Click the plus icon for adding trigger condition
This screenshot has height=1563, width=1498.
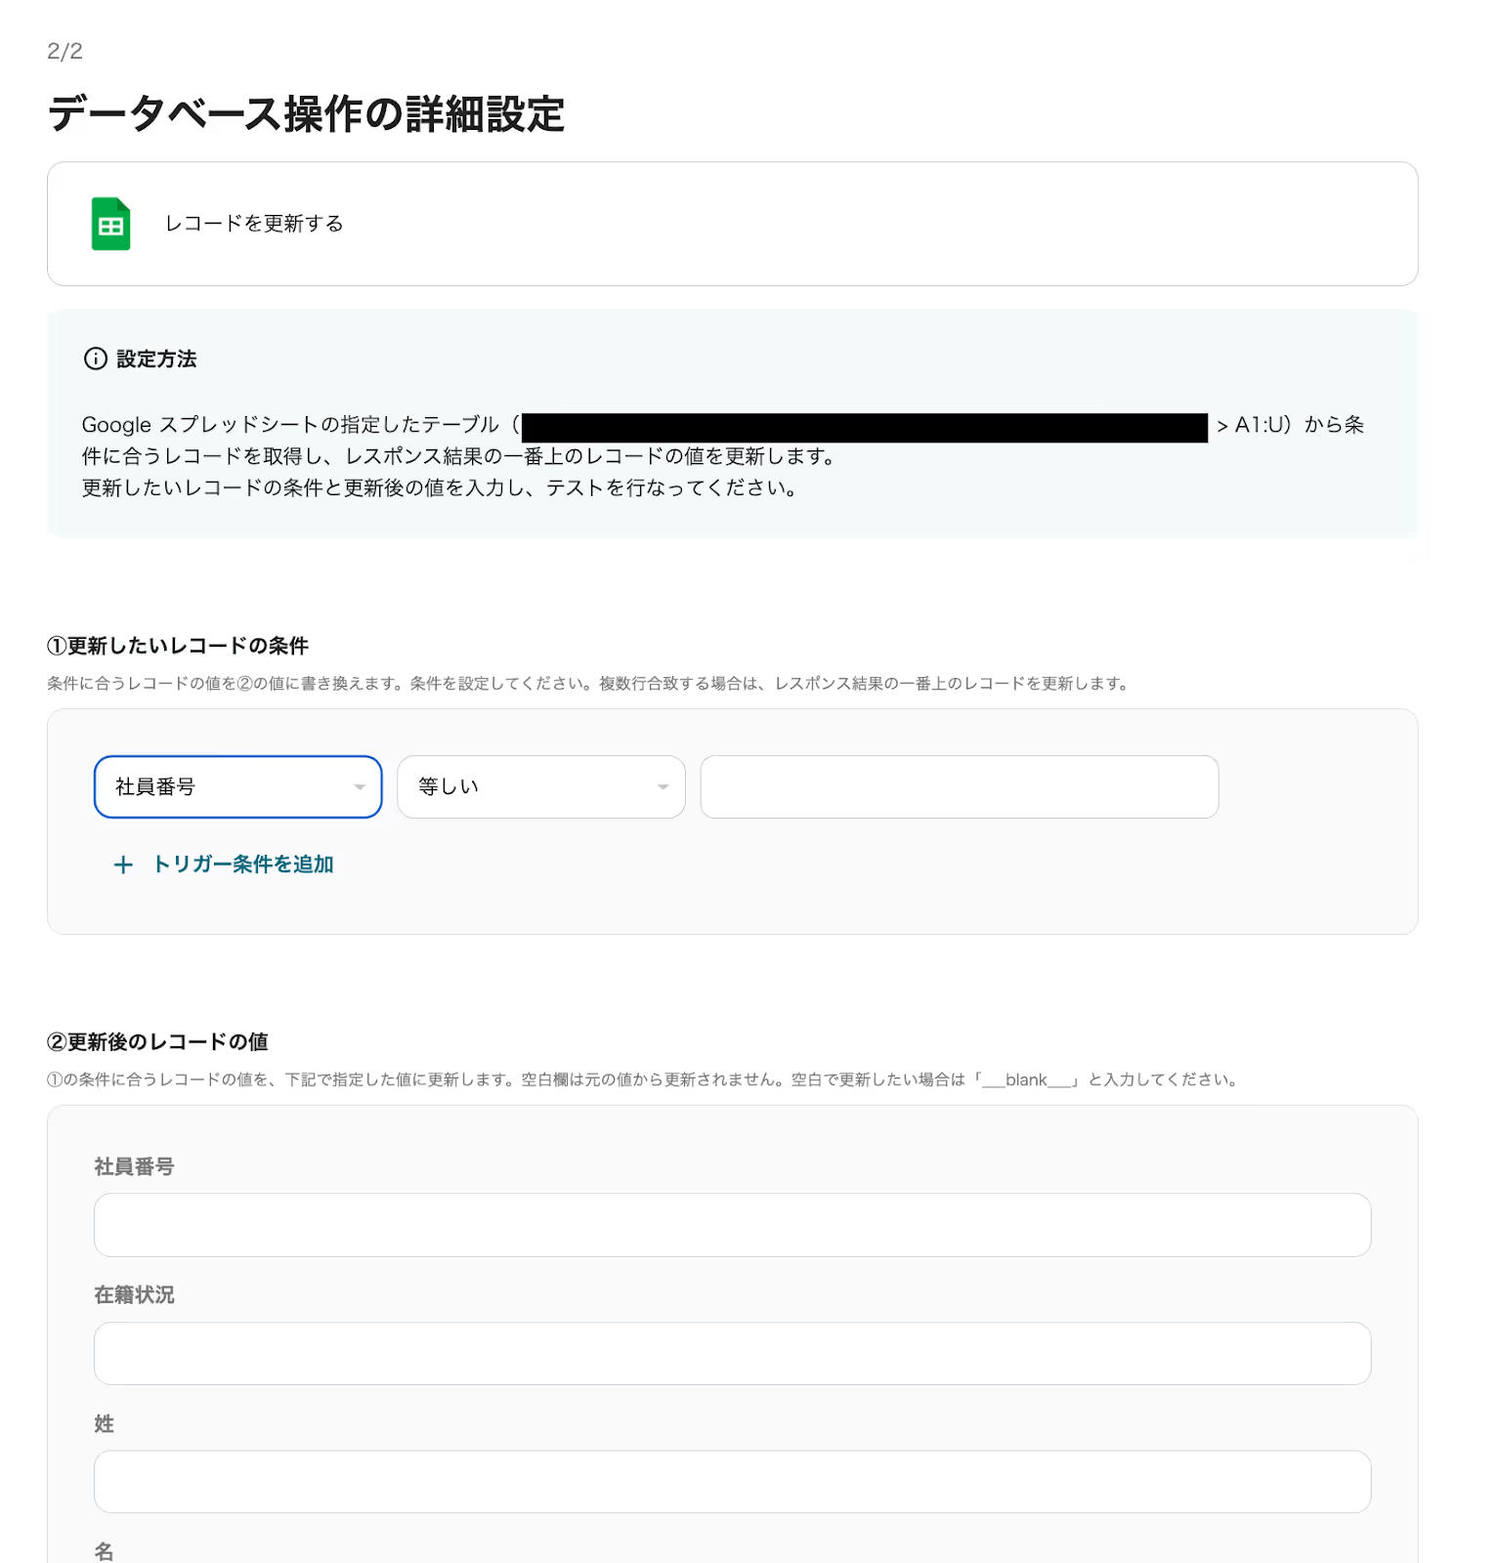click(123, 865)
